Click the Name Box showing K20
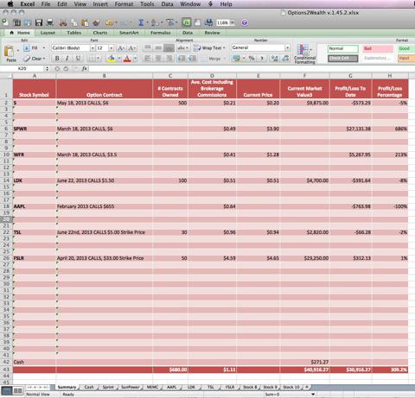The image size is (415, 398). click(x=22, y=68)
